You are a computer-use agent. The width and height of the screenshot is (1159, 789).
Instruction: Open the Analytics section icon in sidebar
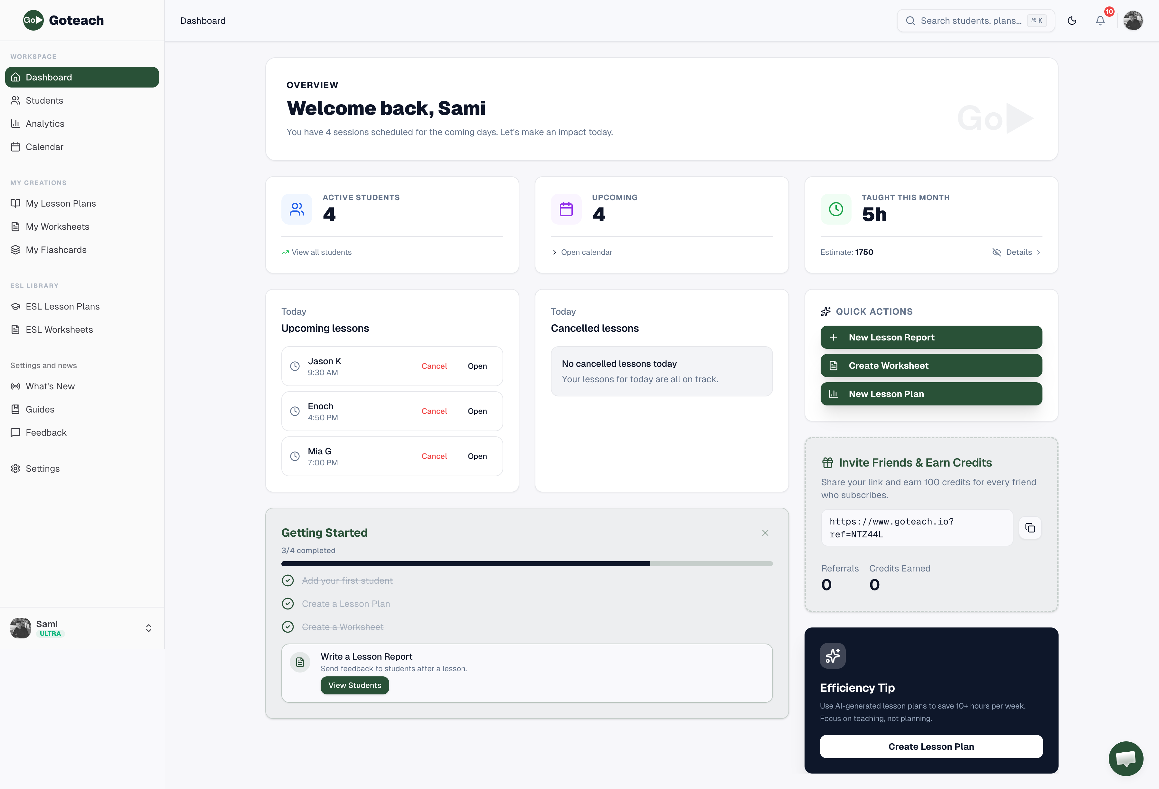point(15,123)
